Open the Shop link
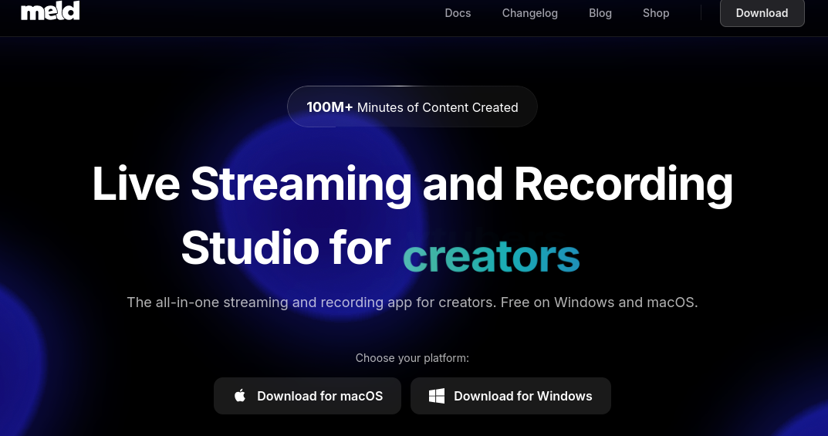The width and height of the screenshot is (828, 436). click(656, 13)
